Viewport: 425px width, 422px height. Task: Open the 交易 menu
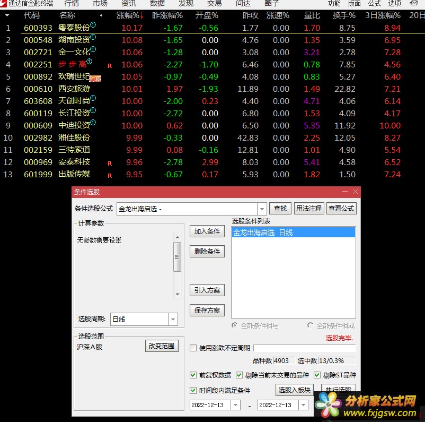click(x=215, y=3)
